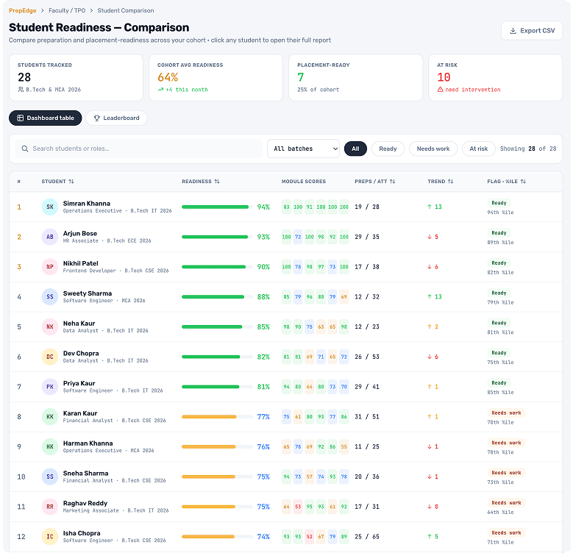Click Simran Khanna's SK avatar

click(50, 207)
